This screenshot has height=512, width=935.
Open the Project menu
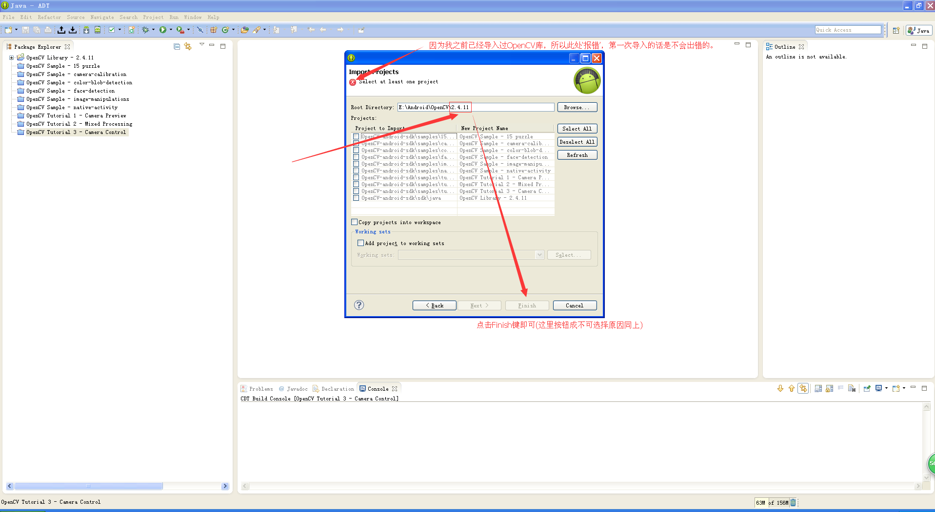click(x=153, y=17)
